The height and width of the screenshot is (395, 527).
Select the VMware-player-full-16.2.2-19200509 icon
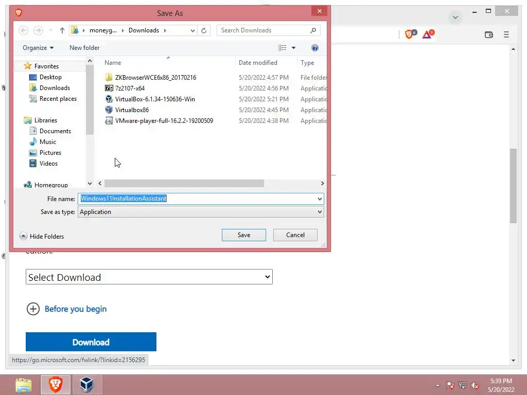pyautogui.click(x=109, y=120)
